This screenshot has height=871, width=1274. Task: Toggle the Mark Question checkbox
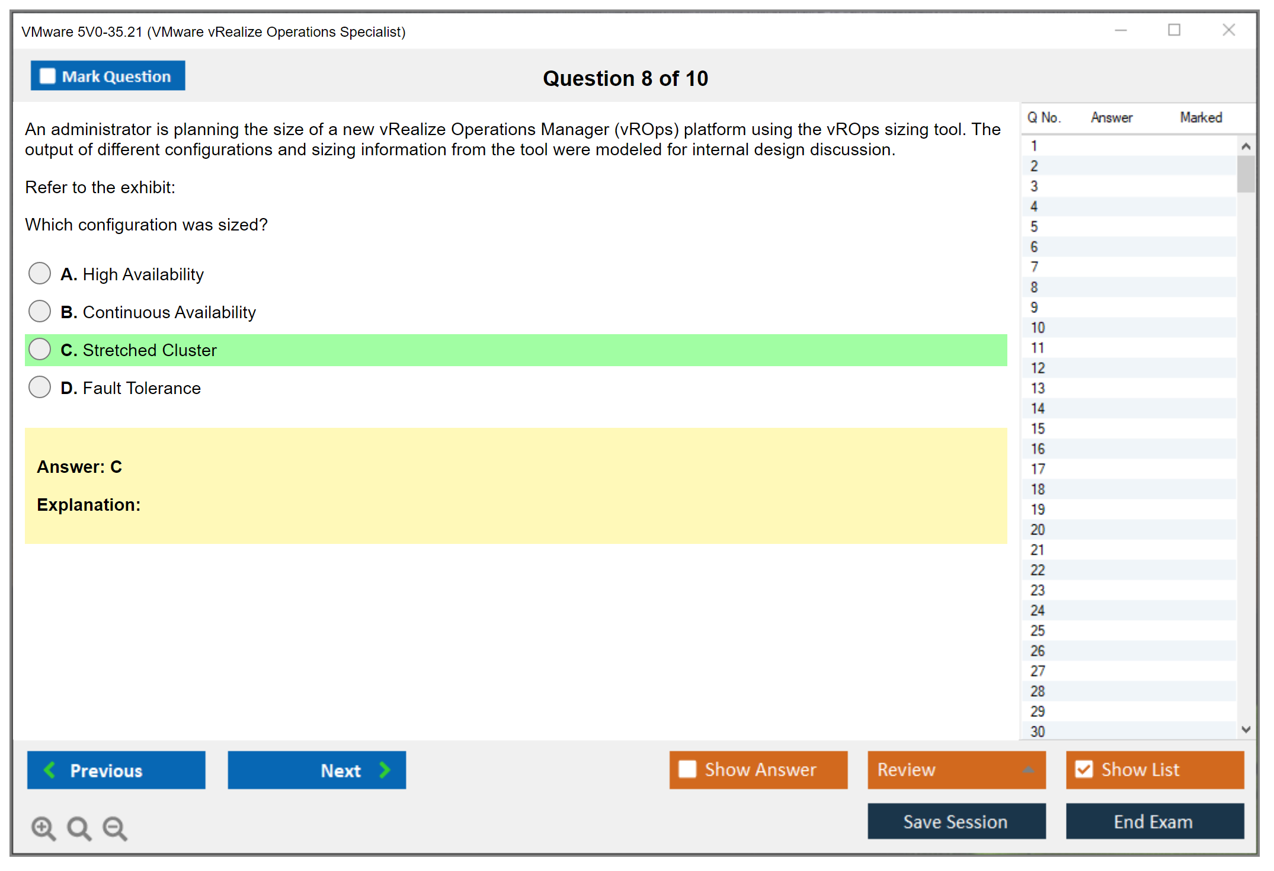pyautogui.click(x=47, y=76)
